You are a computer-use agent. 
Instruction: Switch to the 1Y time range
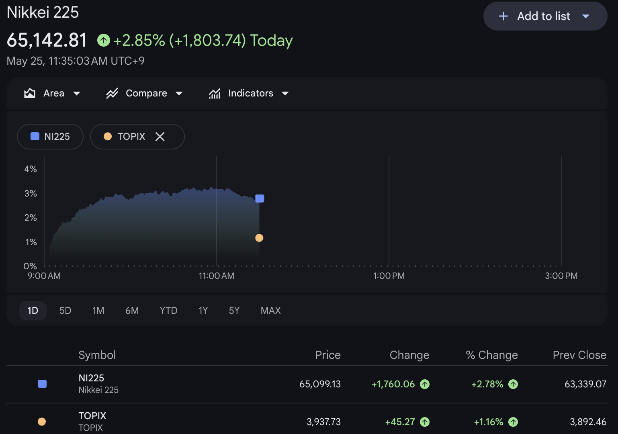tap(203, 311)
